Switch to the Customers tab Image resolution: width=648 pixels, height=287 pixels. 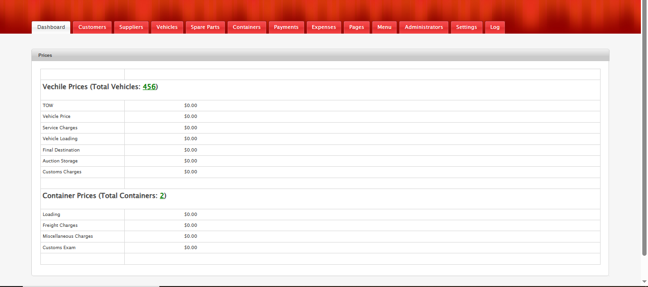92,27
